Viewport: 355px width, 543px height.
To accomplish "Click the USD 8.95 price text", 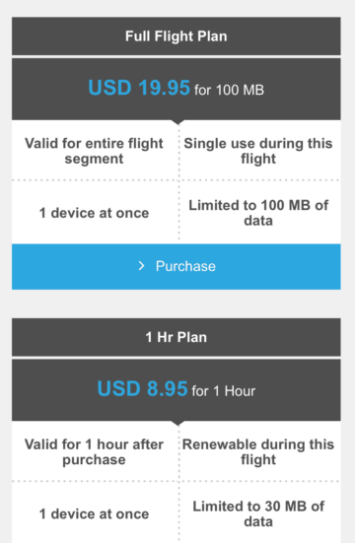I will 142,388.
